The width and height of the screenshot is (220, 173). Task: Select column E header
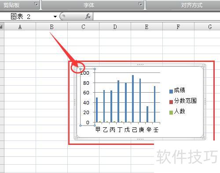(x=147, y=27)
